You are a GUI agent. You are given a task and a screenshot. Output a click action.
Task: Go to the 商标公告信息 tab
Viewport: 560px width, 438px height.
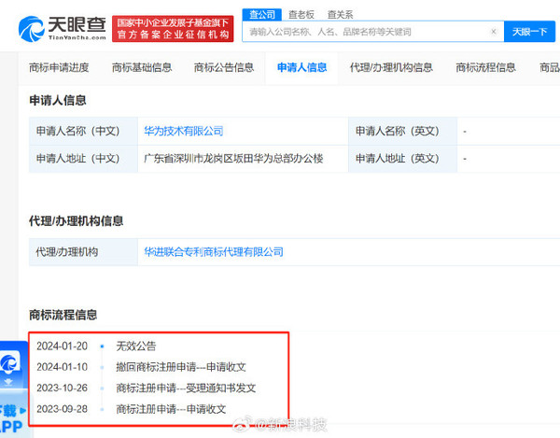pos(224,67)
